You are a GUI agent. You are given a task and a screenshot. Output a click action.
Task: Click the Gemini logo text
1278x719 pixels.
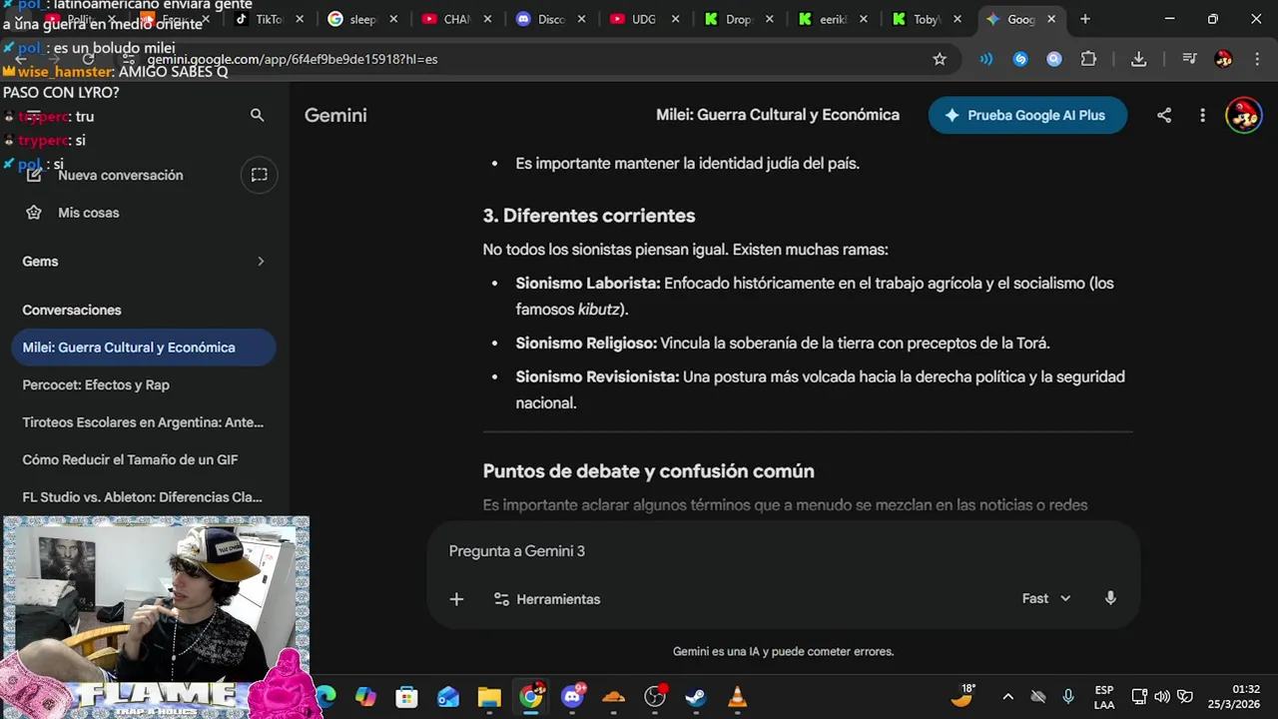335,115
